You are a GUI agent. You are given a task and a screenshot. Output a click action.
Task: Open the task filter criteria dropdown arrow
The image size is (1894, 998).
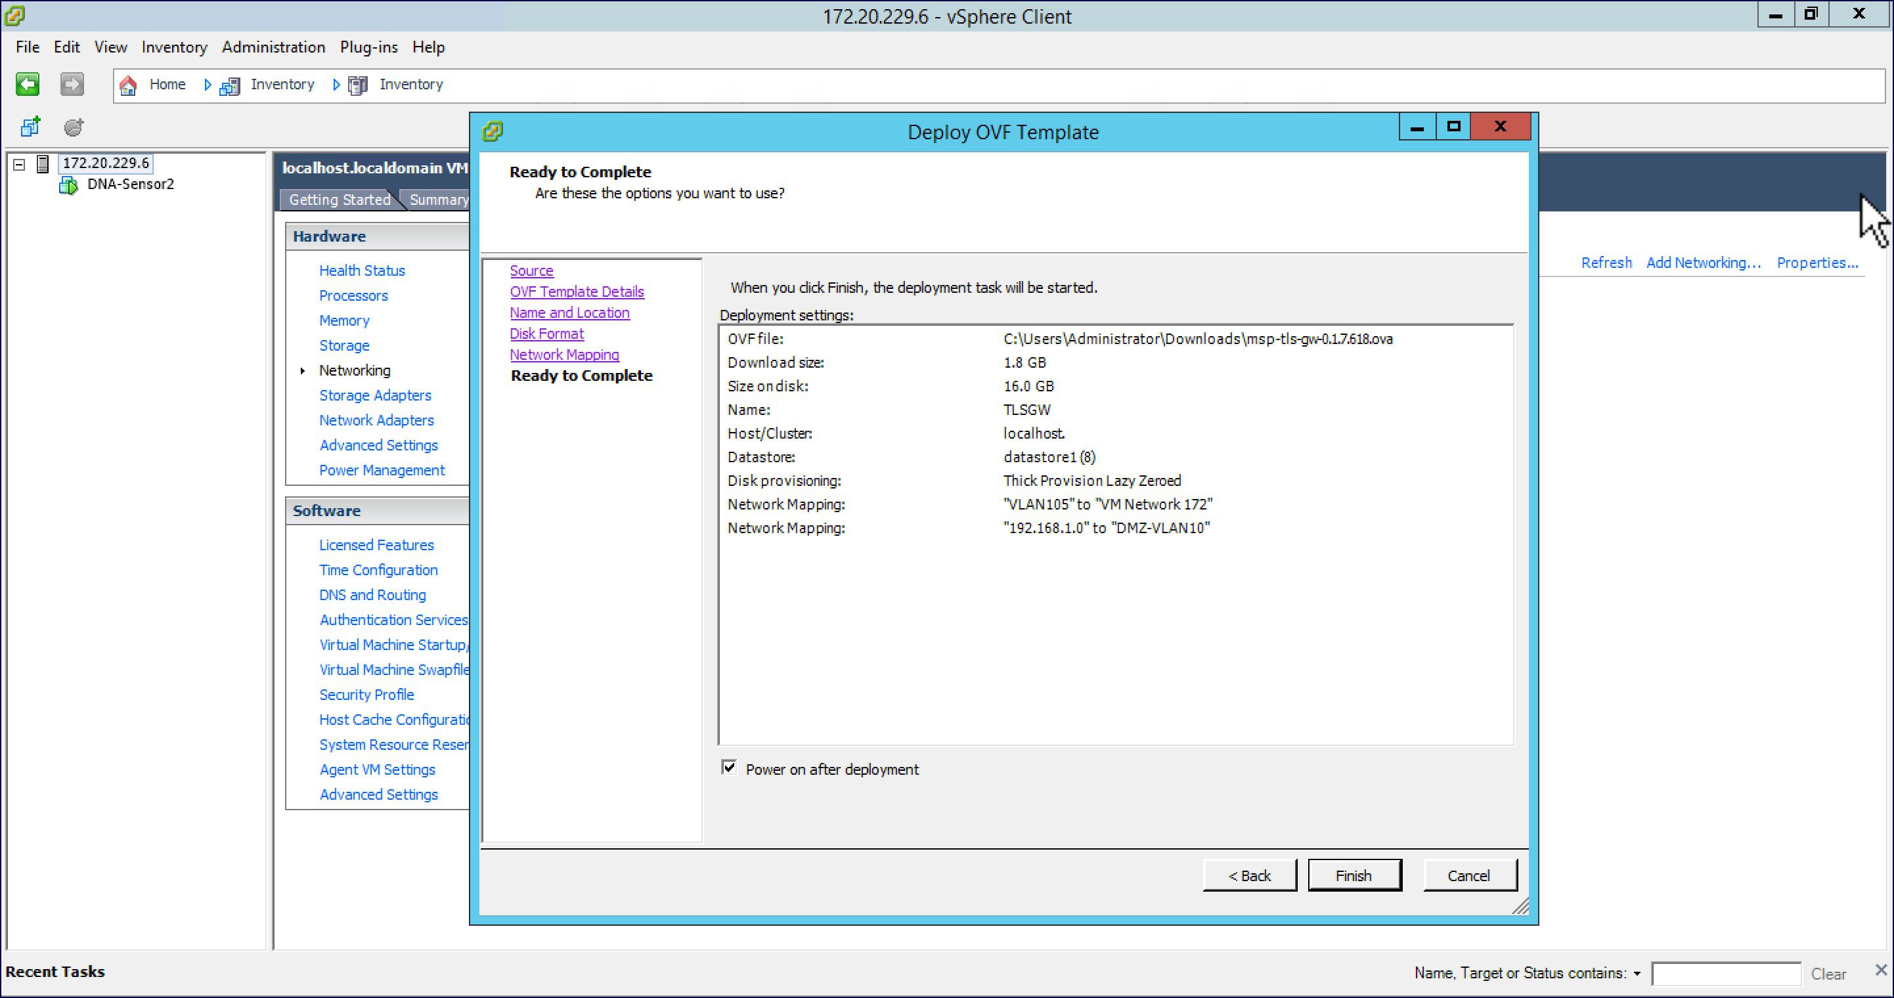coord(1637,974)
